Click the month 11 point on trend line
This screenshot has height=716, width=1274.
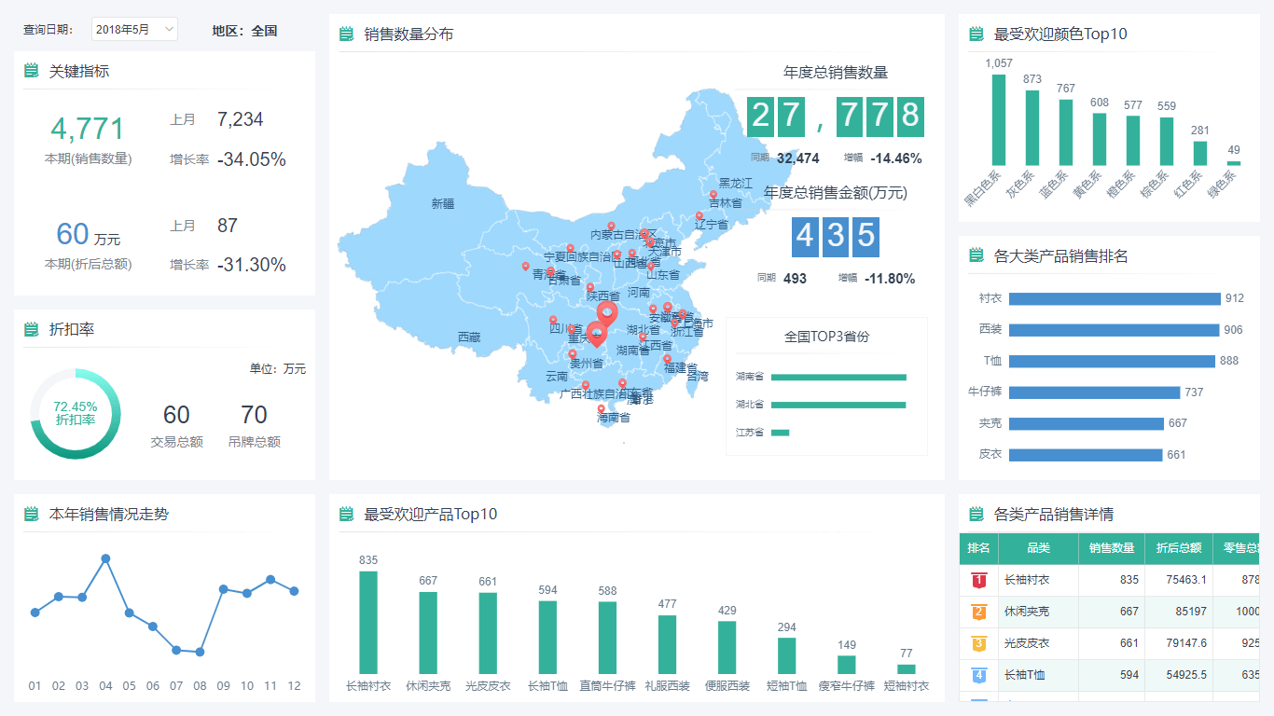(x=270, y=579)
